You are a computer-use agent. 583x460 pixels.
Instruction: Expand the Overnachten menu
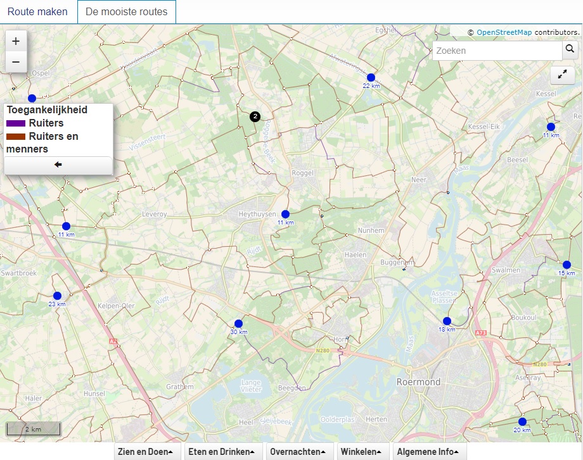click(298, 452)
